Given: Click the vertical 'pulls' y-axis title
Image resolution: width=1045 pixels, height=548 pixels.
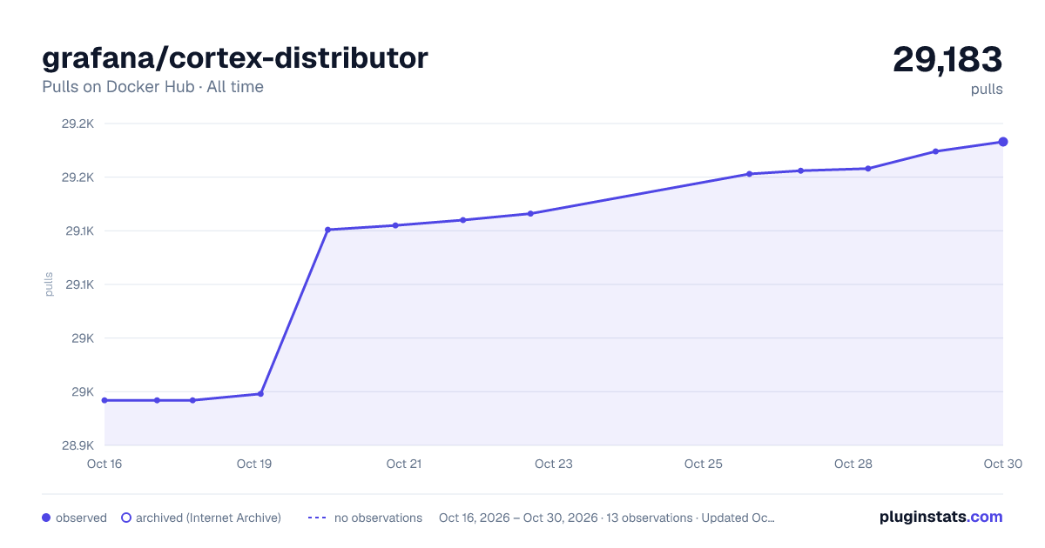Looking at the screenshot, I should [x=49, y=284].
